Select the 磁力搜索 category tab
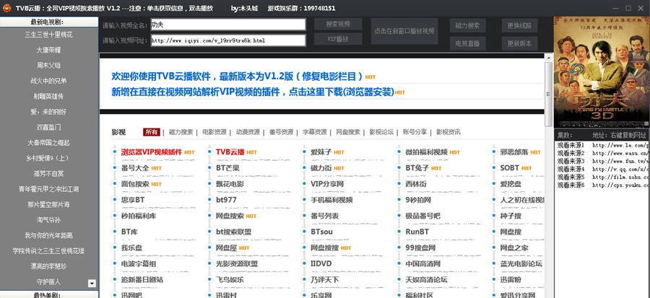The image size is (650, 298). [x=181, y=132]
